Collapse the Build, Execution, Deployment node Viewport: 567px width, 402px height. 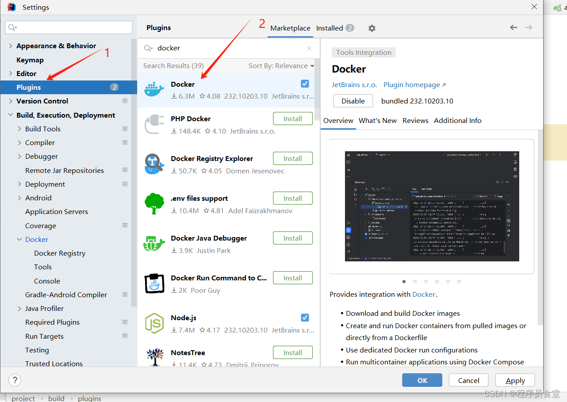[x=11, y=115]
